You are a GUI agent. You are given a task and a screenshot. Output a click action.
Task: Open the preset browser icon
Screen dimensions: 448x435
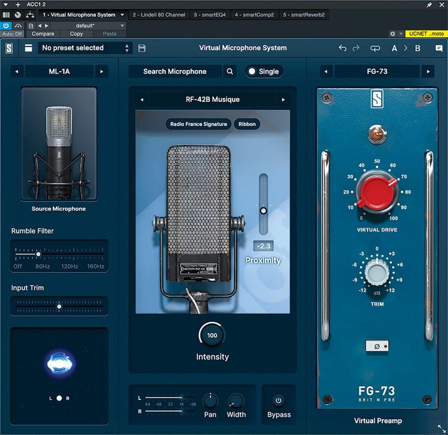point(28,48)
